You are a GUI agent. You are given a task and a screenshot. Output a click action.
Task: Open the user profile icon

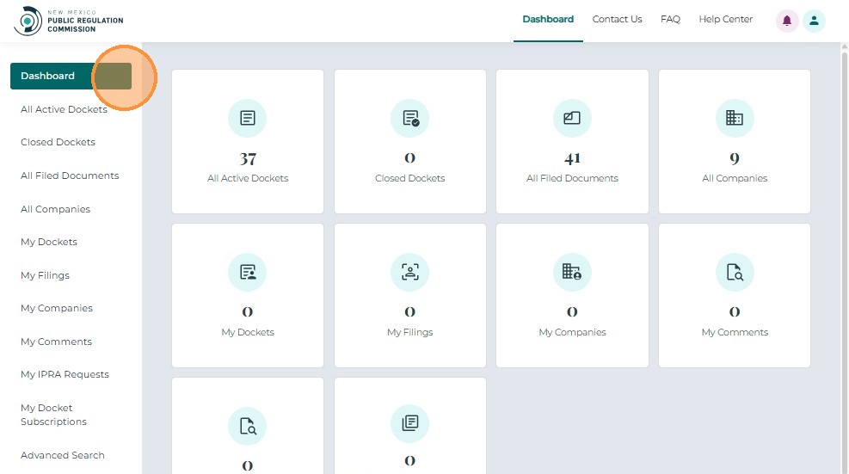[x=813, y=22]
